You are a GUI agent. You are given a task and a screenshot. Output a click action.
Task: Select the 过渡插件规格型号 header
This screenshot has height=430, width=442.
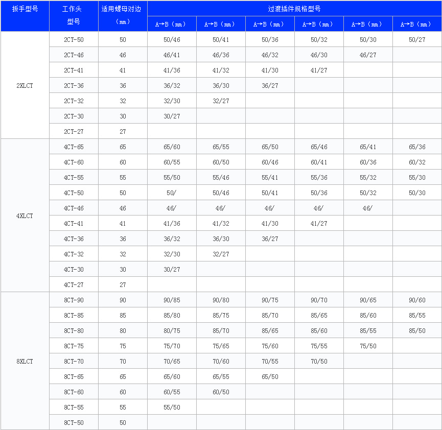point(294,9)
